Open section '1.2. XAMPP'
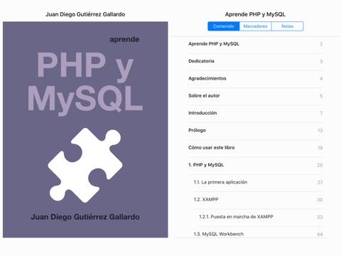This screenshot has width=341, height=256. tap(258, 200)
